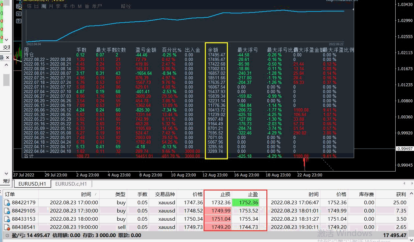The height and width of the screenshot is (242, 414).
Task: Open the 交易 tab on left panel
Action: pos(7,48)
